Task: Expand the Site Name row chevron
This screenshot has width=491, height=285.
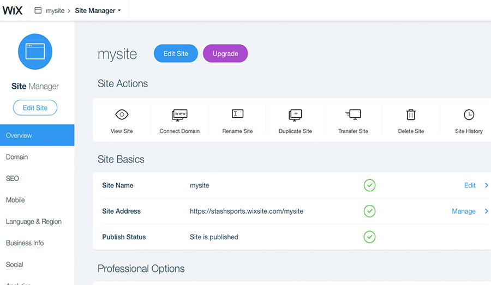Action: 486,185
